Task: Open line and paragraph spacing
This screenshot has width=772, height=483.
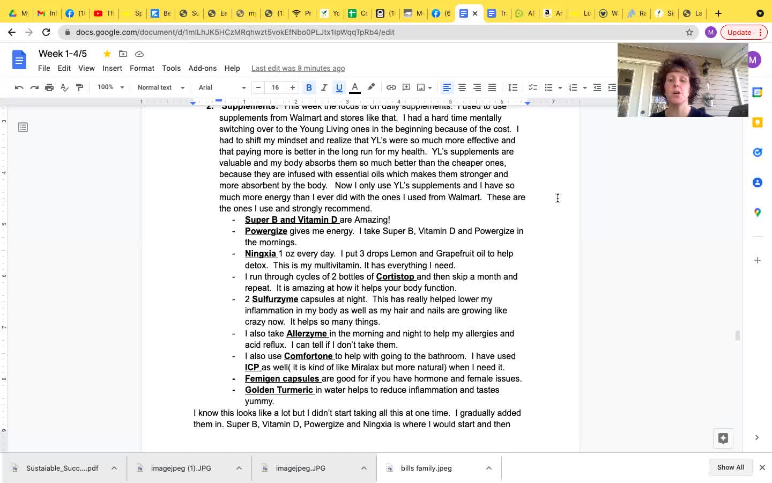Action: (513, 87)
